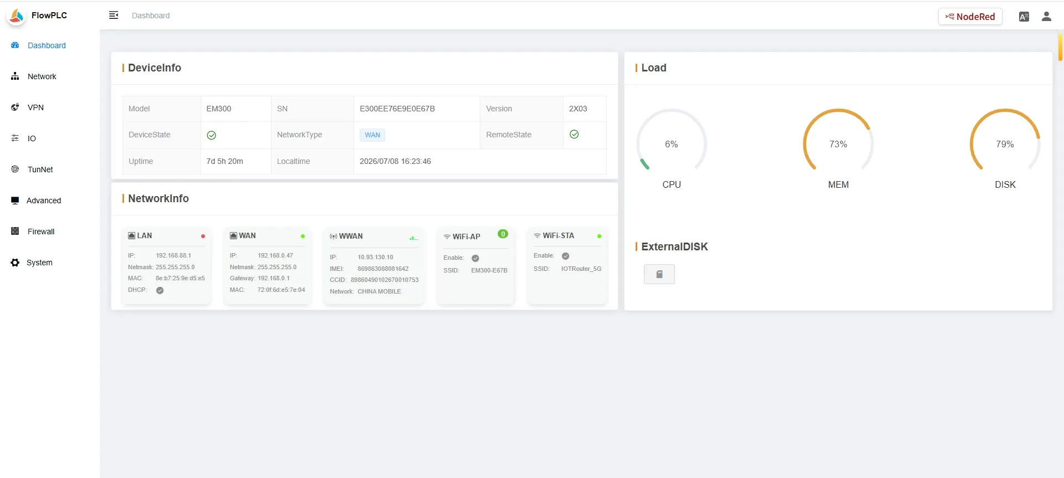
Task: Click the IO sliders icon in sidebar
Action: [15, 138]
